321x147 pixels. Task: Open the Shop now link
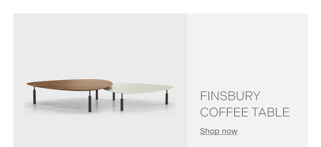point(219,131)
